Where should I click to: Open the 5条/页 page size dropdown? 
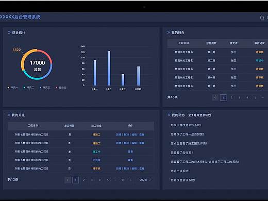[x=145, y=180]
